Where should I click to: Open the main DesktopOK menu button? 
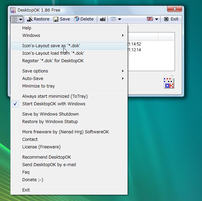click(x=17, y=19)
